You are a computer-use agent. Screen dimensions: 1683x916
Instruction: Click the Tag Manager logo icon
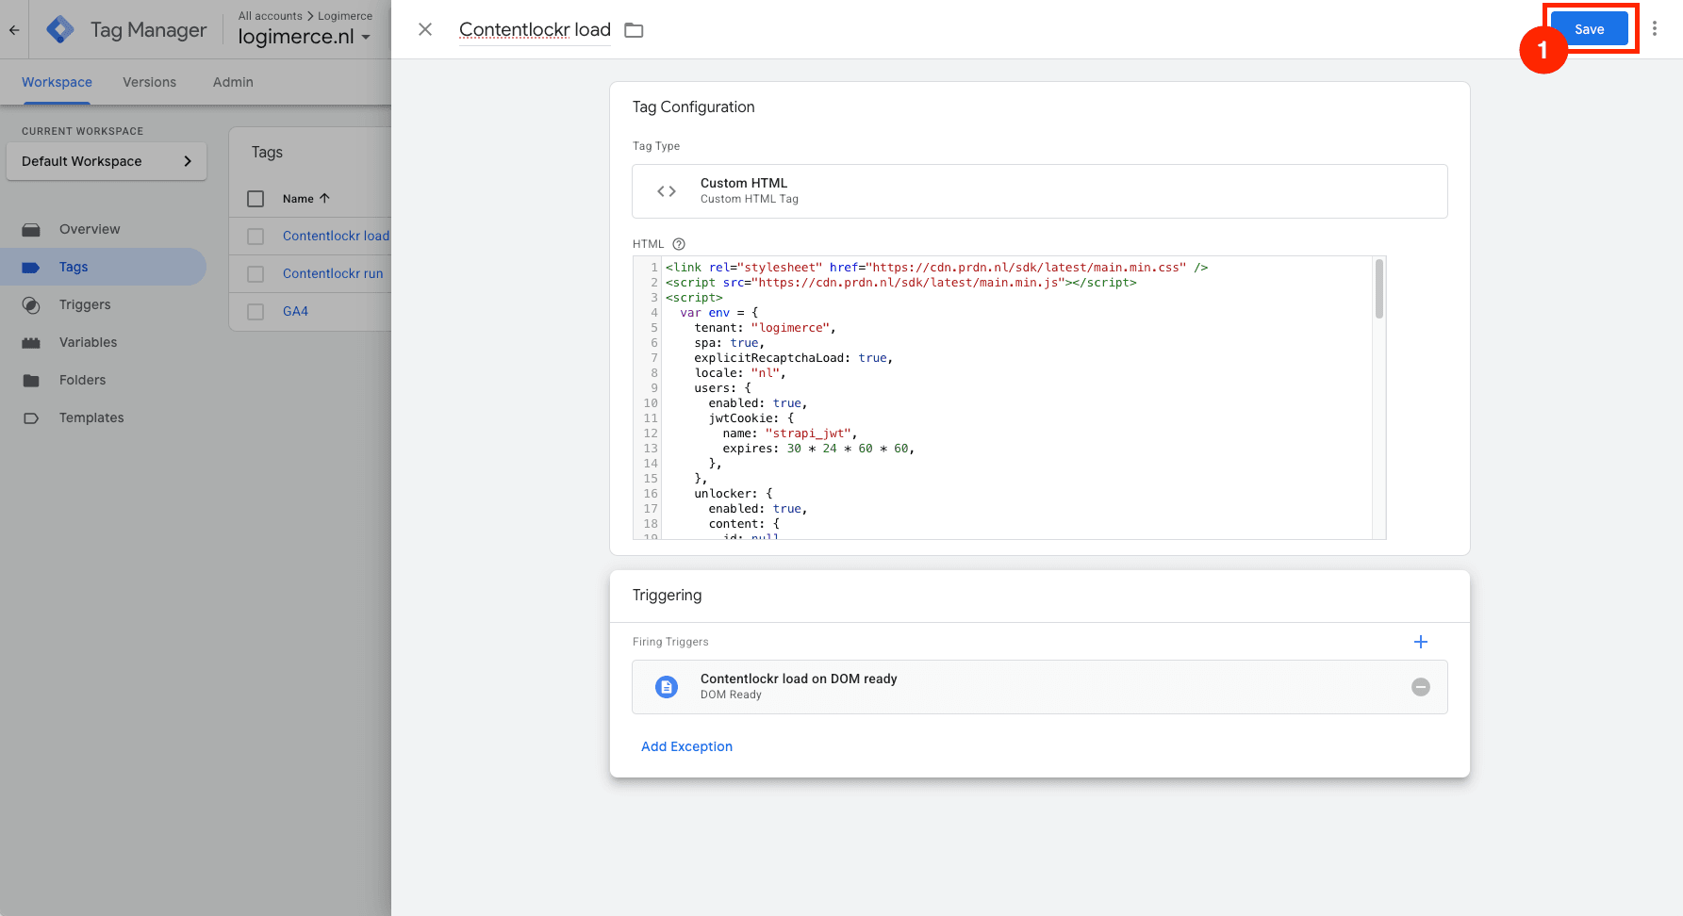click(x=60, y=30)
